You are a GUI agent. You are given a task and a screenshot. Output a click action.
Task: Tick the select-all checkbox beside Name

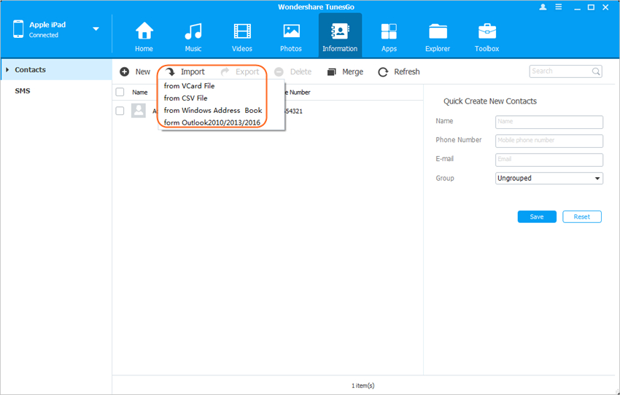[x=120, y=93]
